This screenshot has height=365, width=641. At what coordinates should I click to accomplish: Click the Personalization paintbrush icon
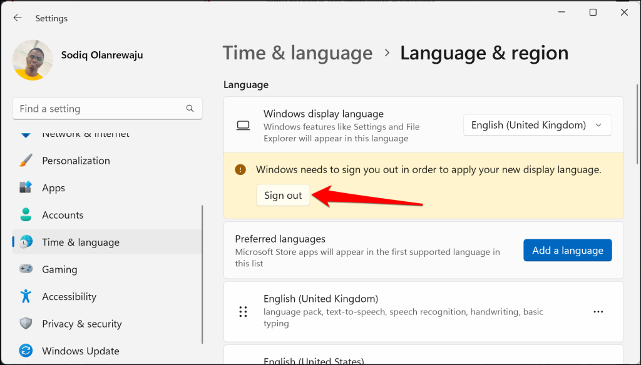(26, 161)
